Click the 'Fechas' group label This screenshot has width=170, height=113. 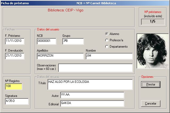coord(10,29)
